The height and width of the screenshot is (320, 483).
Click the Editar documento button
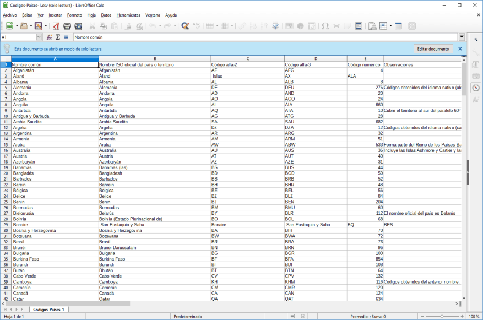point(433,48)
